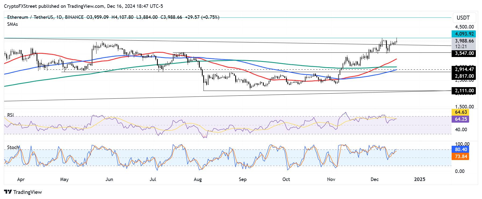Click the 2,111.00 price level label
The height and width of the screenshot is (199, 482).
[x=464, y=91]
